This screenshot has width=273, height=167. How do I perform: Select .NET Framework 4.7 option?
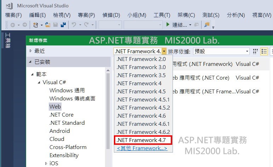tap(143, 140)
